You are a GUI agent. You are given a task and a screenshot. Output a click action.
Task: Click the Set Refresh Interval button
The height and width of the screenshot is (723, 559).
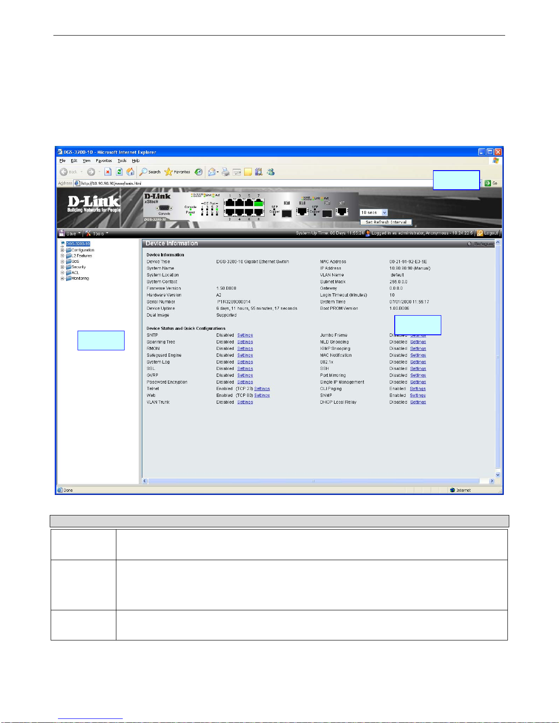tap(386, 222)
